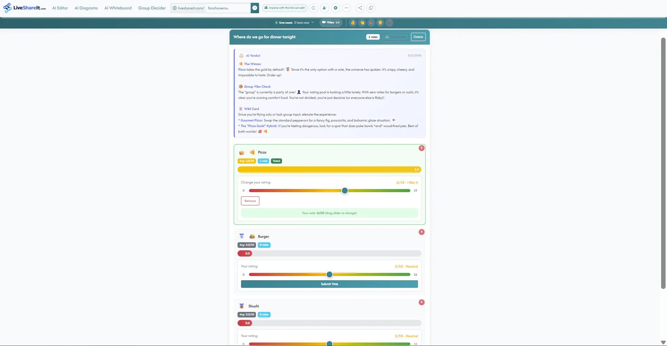The height and width of the screenshot is (346, 667).
Task: Click the 'Gourmet Pizza:' suggestion text
Action: pos(252,120)
